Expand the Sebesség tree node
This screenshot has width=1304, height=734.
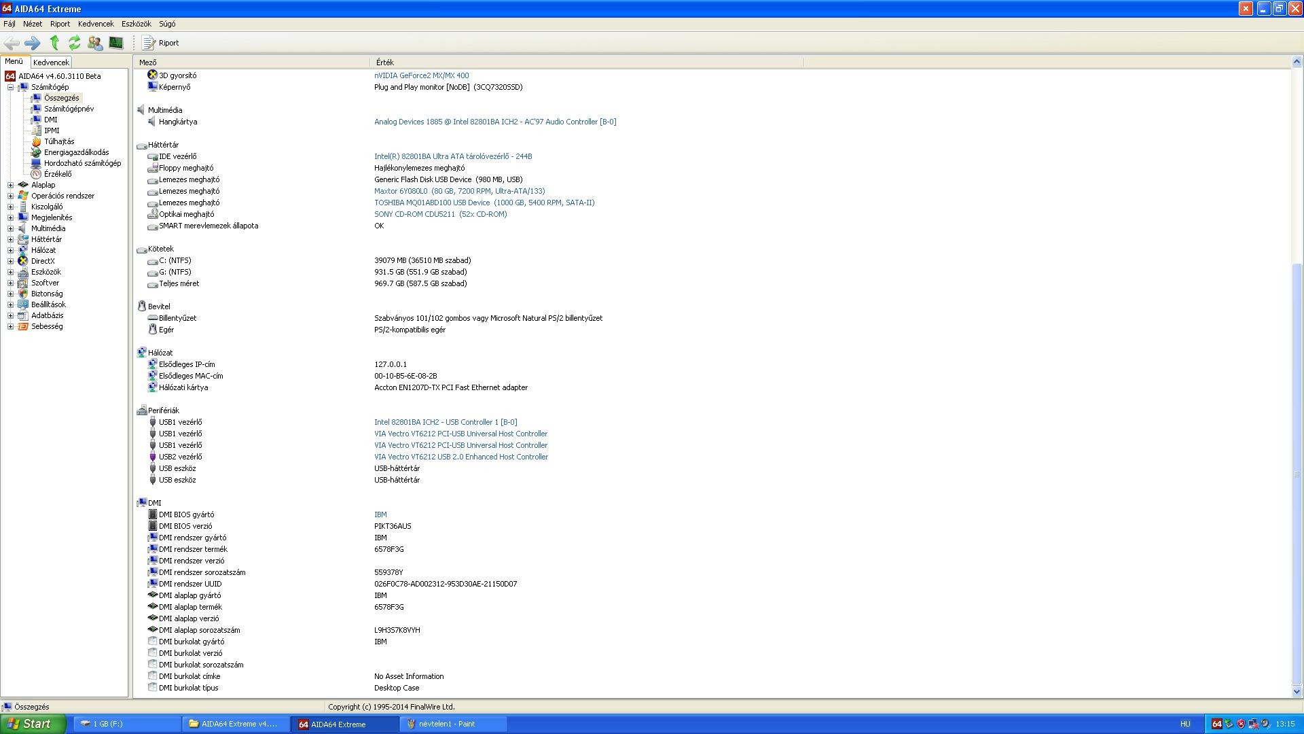pyautogui.click(x=10, y=326)
